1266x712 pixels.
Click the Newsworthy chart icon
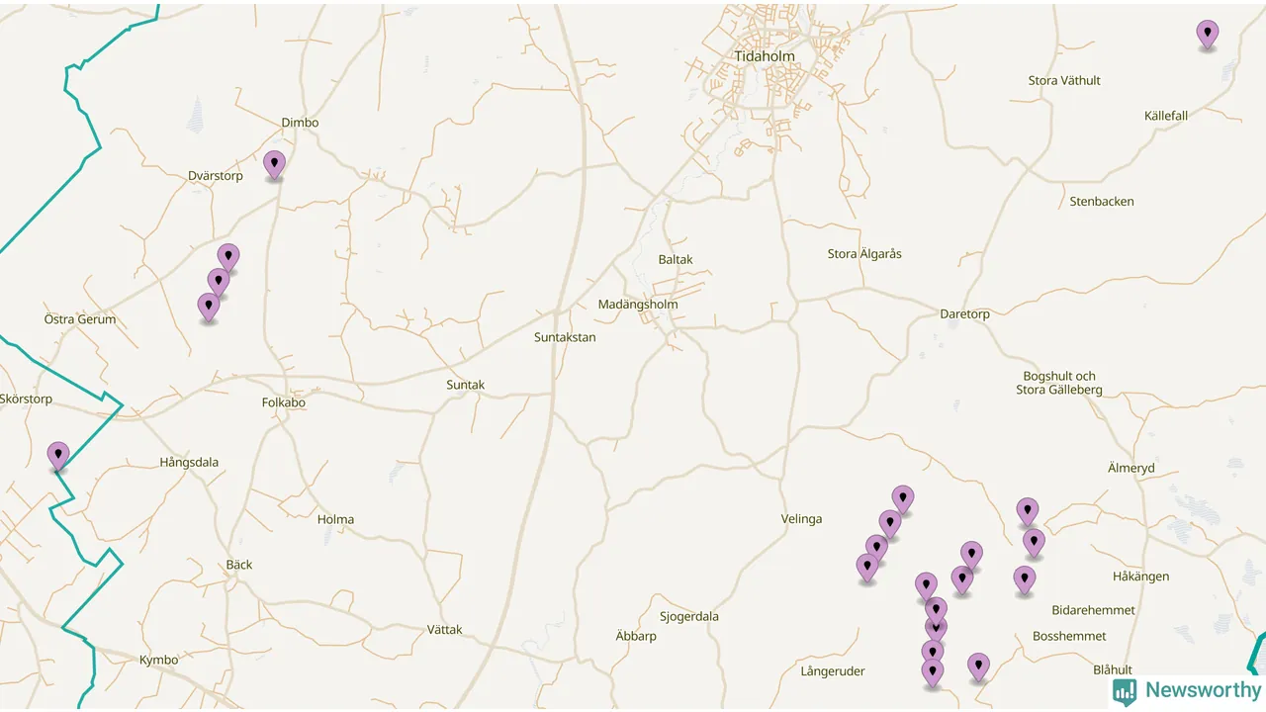1125,691
